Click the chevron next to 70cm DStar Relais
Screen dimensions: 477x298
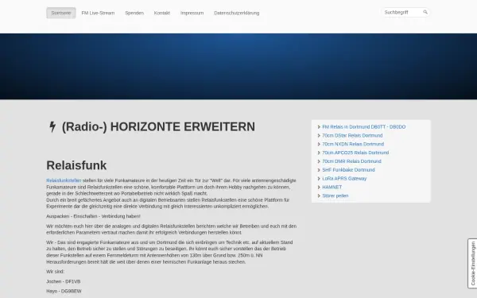[x=319, y=136]
